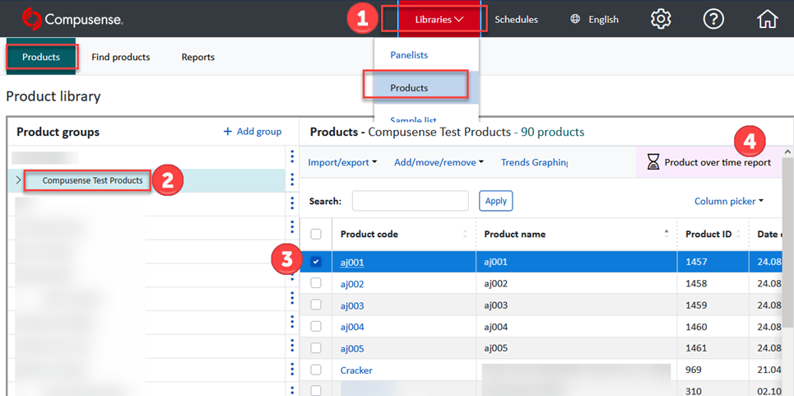Open the aj004 product code link
Viewport: 794px width, 396px height.
pos(352,327)
